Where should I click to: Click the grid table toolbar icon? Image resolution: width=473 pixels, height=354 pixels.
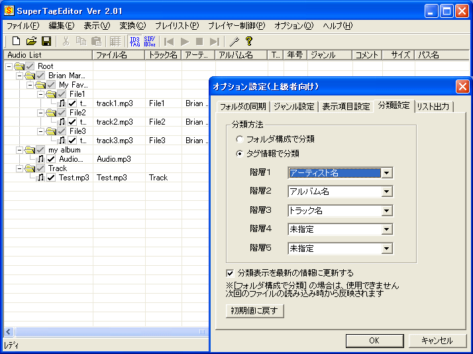coord(115,41)
